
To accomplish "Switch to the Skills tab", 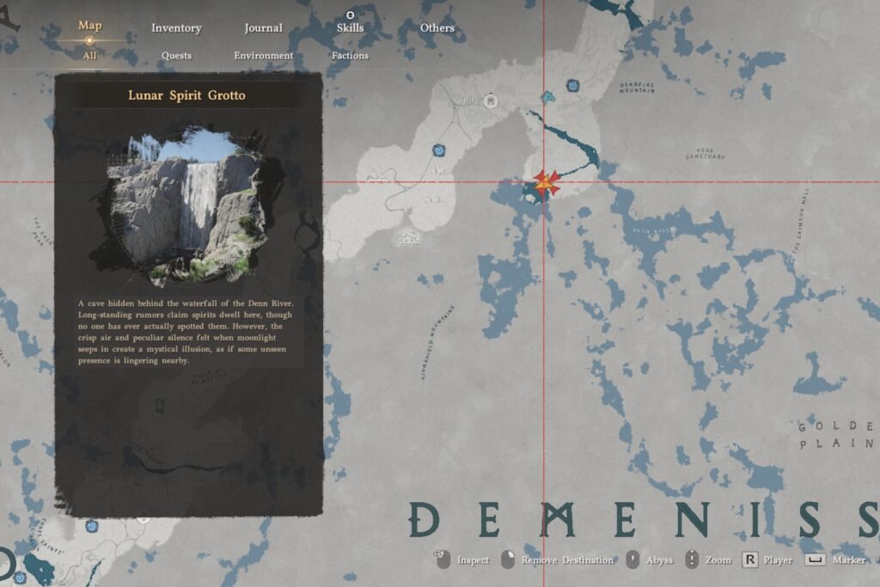I will 350,28.
